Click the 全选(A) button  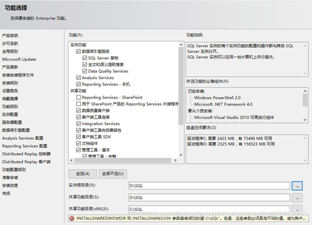pyautogui.click(x=83, y=174)
